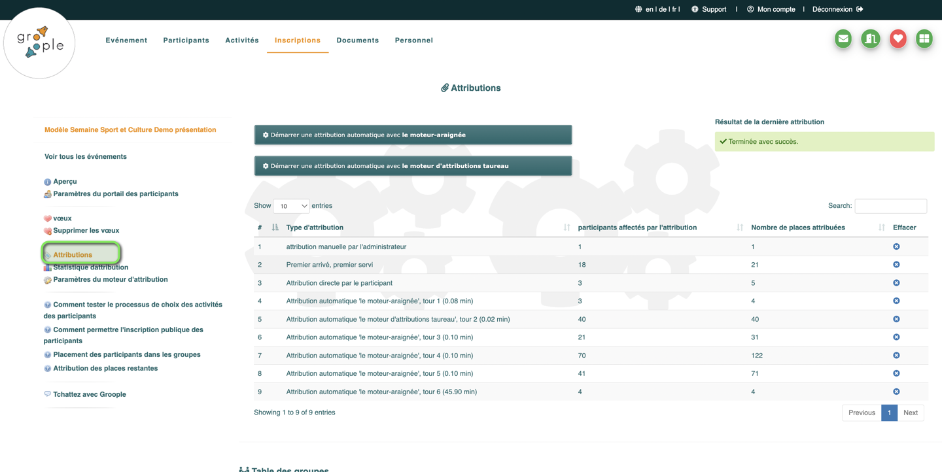Sort by Nombre de places attribuées arrows
Viewport: 942px width, 472px height.
pos(882,228)
